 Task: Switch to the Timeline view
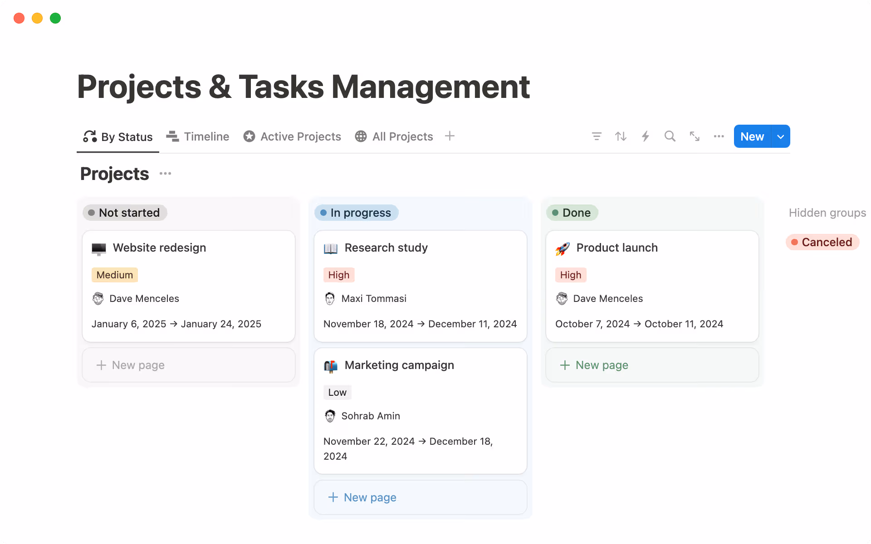tap(197, 136)
